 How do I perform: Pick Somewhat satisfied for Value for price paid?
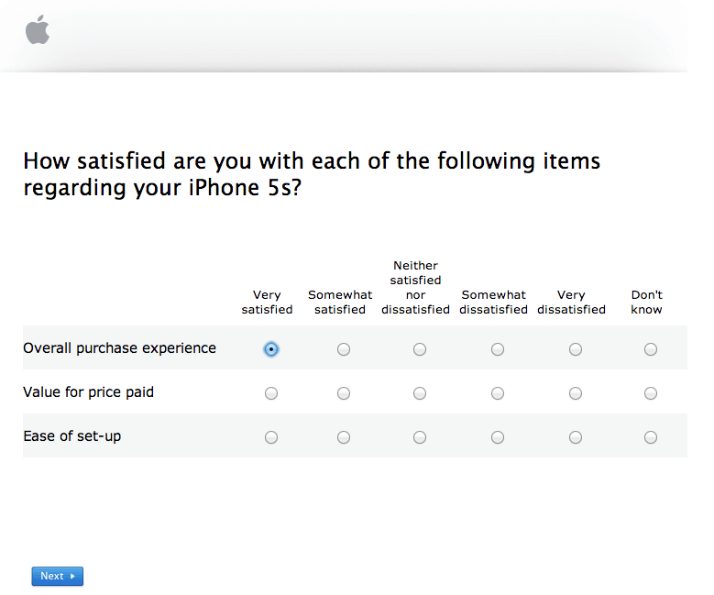pos(344,393)
